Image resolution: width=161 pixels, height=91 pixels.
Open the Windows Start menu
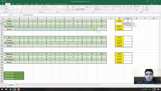tap(2, 89)
